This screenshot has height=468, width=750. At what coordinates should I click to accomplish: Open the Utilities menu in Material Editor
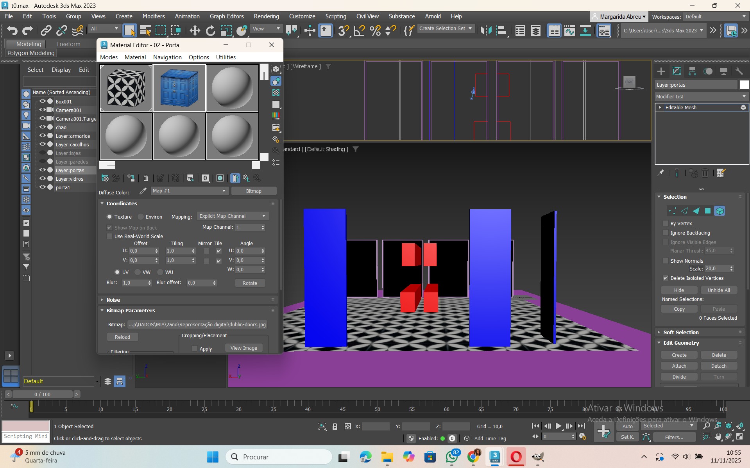pos(226,57)
